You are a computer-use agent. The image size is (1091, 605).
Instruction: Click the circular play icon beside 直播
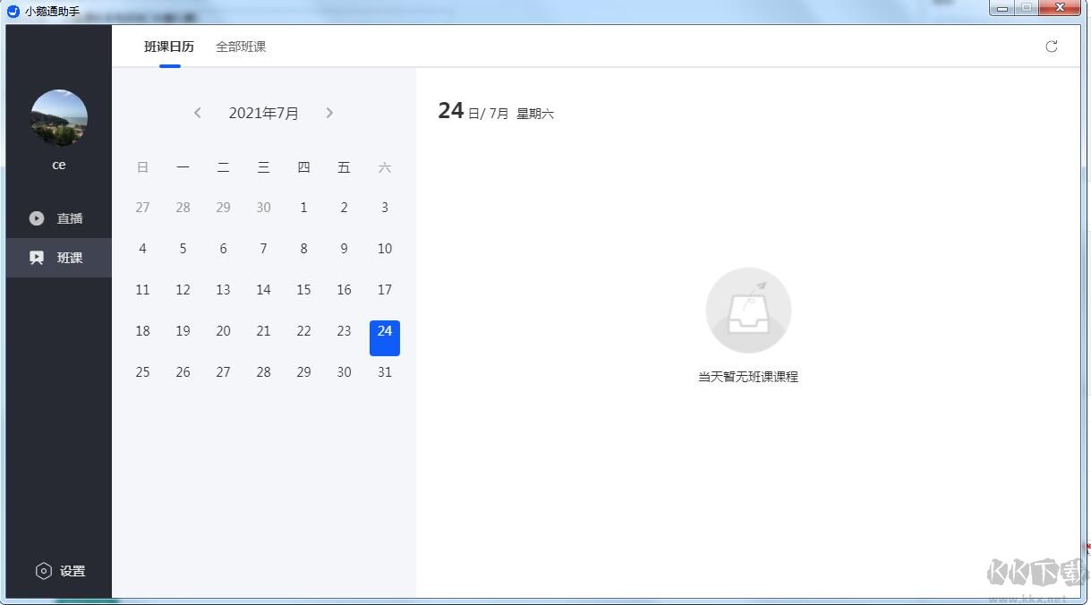pyautogui.click(x=37, y=217)
